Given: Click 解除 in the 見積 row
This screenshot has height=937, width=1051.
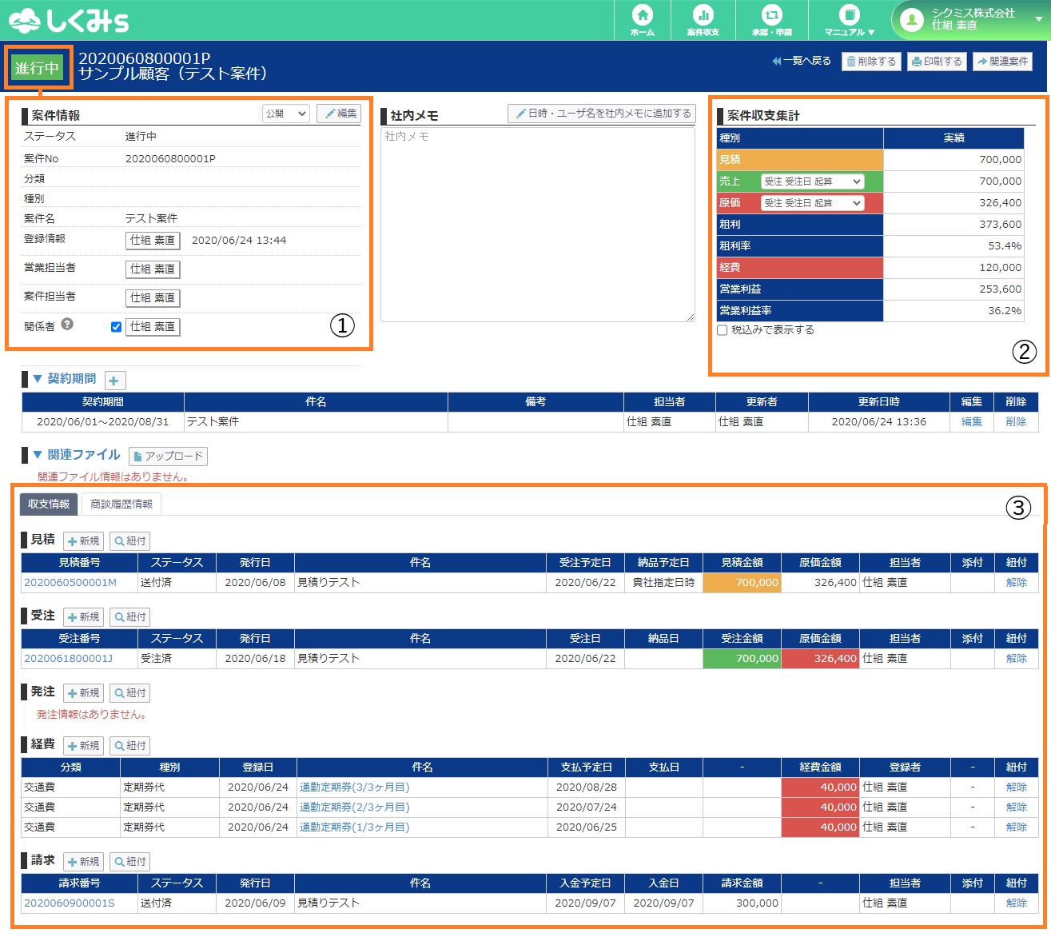Looking at the screenshot, I should (x=1017, y=583).
